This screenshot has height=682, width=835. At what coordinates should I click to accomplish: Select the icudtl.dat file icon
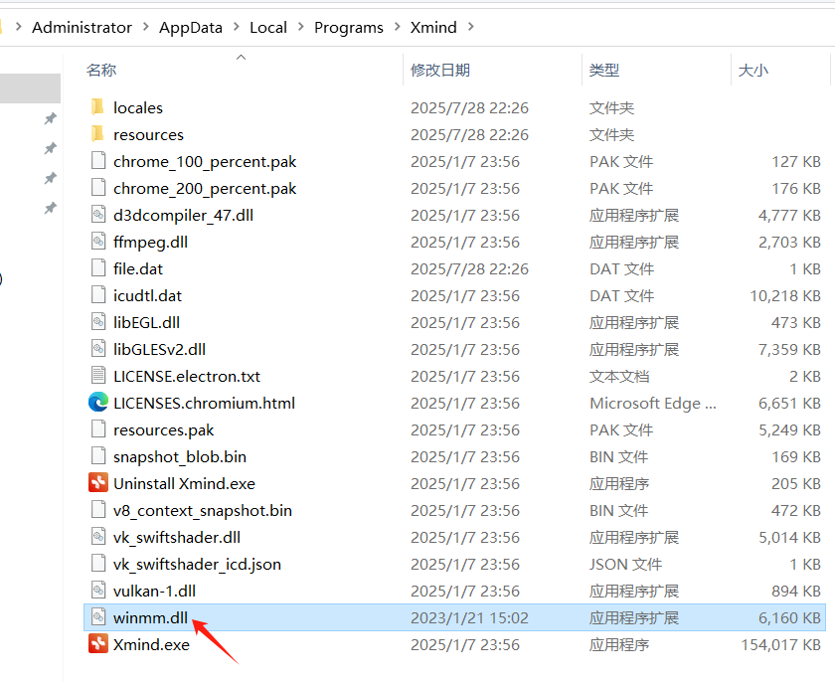click(x=98, y=295)
